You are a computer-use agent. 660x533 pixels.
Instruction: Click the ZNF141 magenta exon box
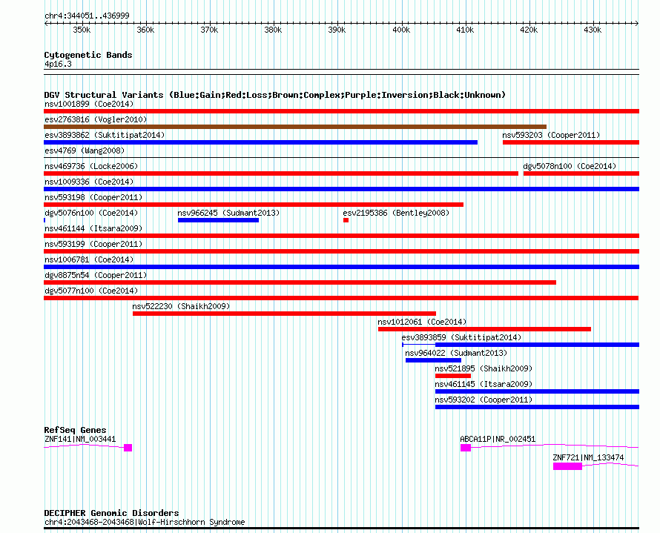pyautogui.click(x=128, y=448)
